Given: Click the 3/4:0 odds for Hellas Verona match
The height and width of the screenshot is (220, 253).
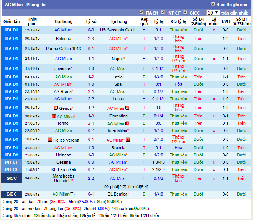Looking at the screenshot, I should click(158, 139).
